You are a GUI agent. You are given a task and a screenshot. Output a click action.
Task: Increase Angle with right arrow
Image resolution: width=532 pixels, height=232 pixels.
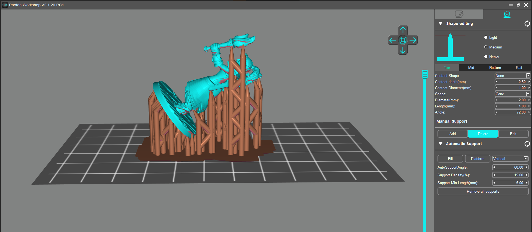click(x=529, y=112)
